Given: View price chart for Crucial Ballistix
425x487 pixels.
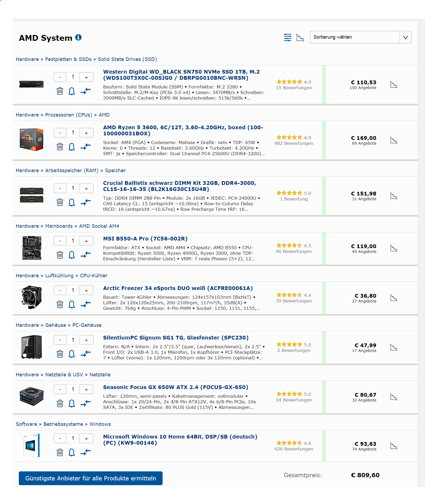Looking at the screenshot, I should (x=394, y=196).
